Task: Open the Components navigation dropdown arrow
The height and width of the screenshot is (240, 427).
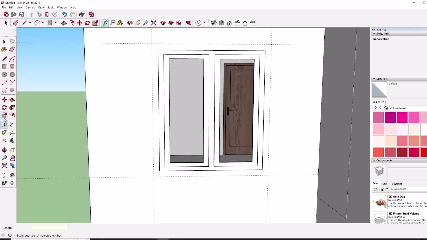Action: 387,189
